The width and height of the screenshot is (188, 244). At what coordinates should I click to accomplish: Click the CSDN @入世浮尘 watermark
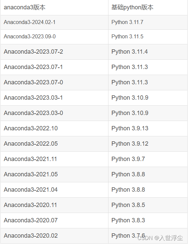click(x=160, y=238)
